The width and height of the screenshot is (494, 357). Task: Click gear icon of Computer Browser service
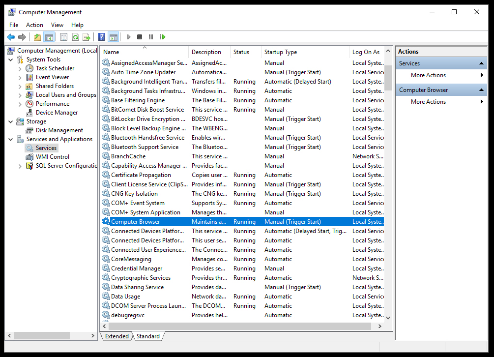pos(106,221)
